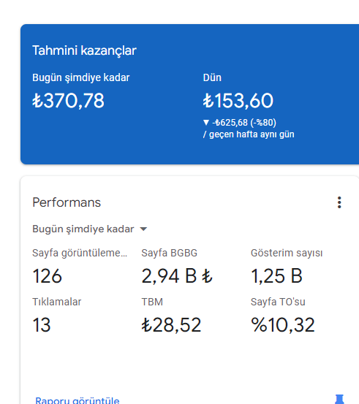Click the -₺625,68 (-%80) change text
Image resolution: width=359 pixels, height=404 pixels.
pyautogui.click(x=244, y=123)
